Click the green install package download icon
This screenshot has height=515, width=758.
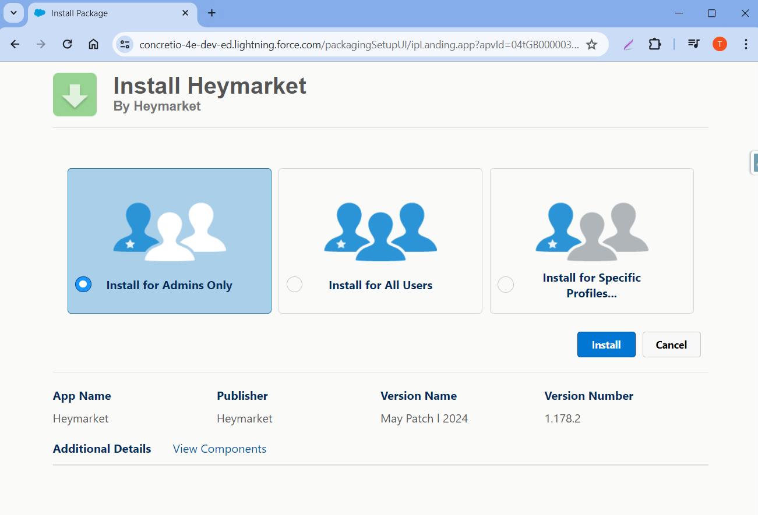tap(75, 94)
